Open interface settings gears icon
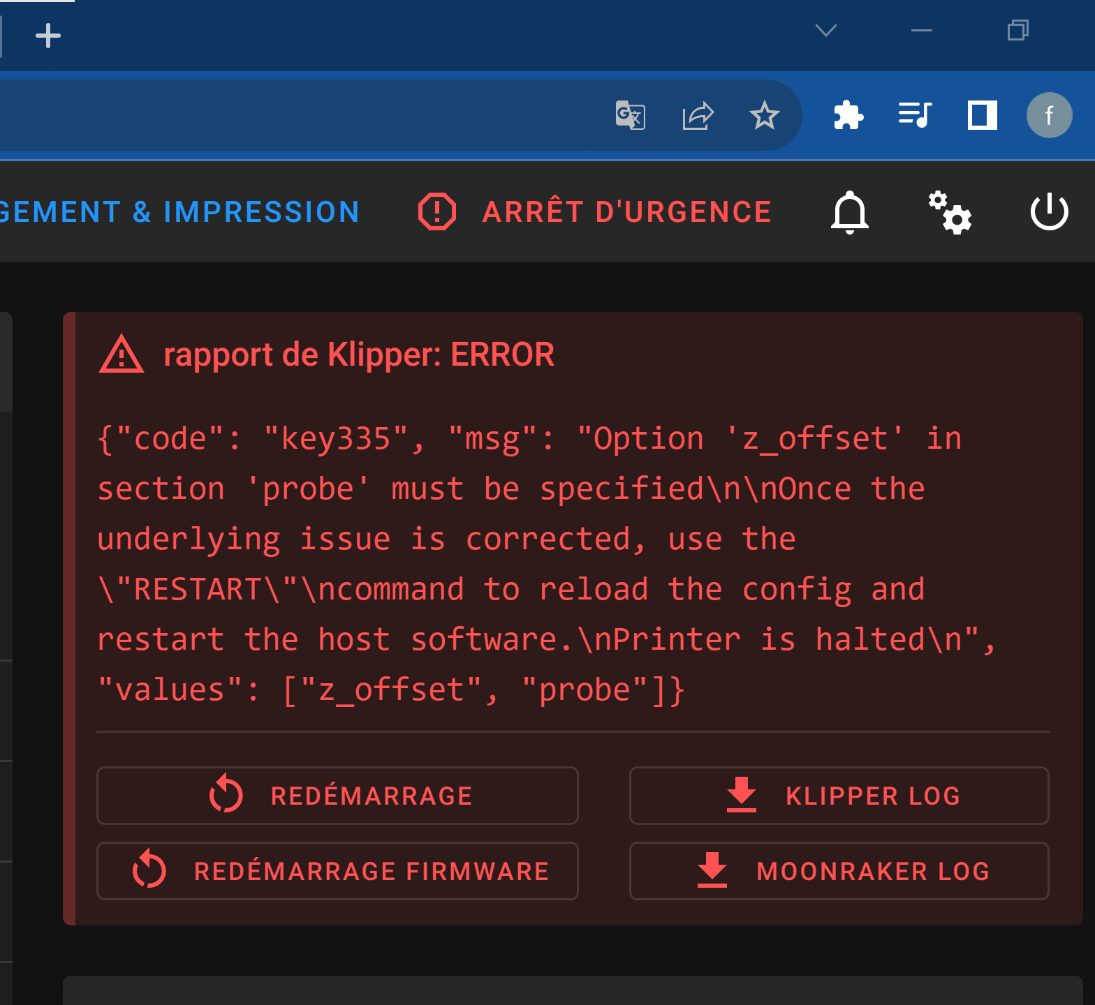The image size is (1095, 1005). pos(950,212)
